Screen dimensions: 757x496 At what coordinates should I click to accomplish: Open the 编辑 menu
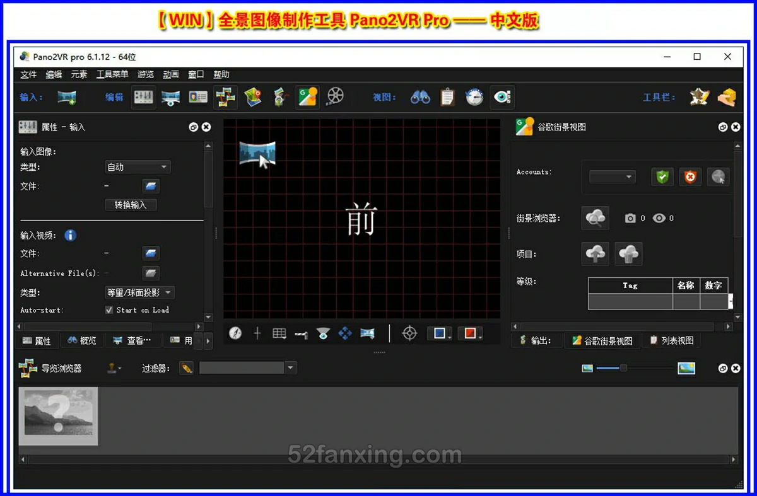54,74
